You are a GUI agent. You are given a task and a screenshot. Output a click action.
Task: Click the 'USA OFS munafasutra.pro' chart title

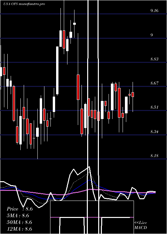(x=24, y=4)
